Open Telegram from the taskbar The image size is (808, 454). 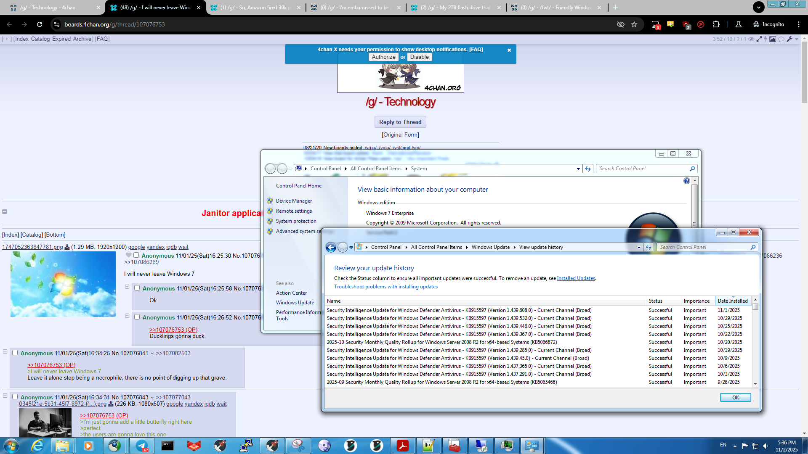[x=141, y=446]
